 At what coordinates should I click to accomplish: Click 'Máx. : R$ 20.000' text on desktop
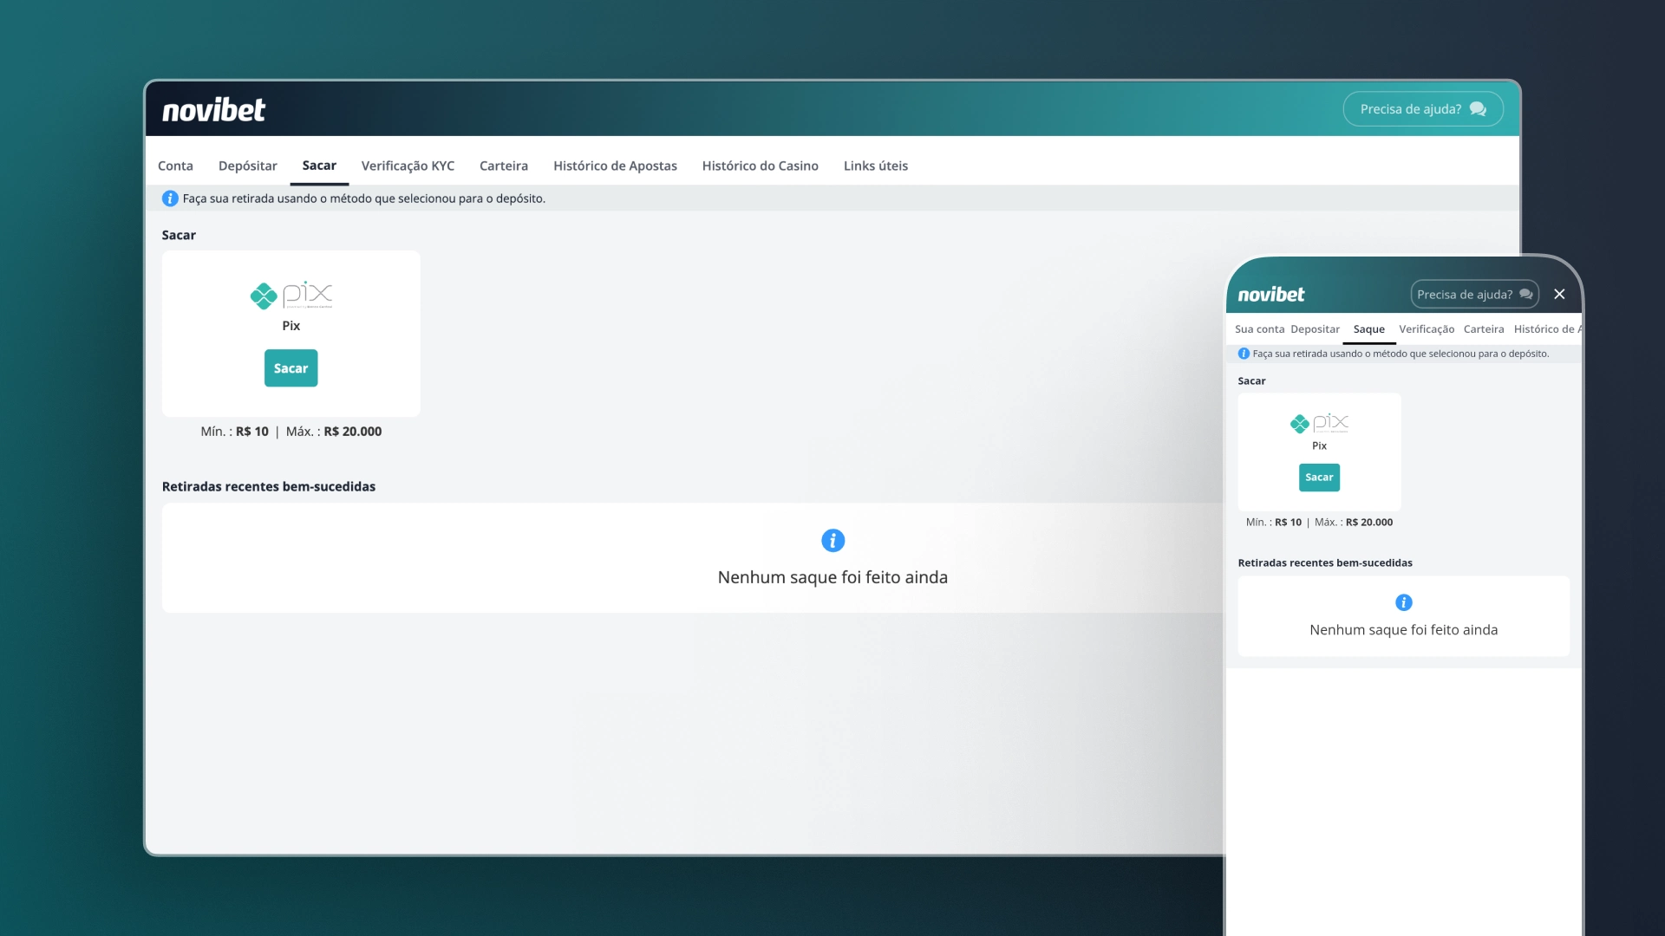coord(334,432)
